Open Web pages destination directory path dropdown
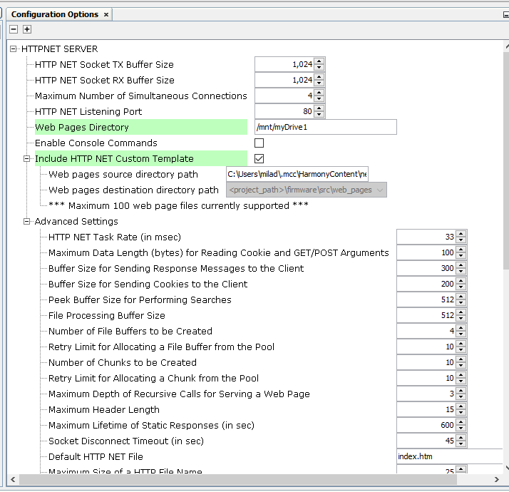 [379, 190]
